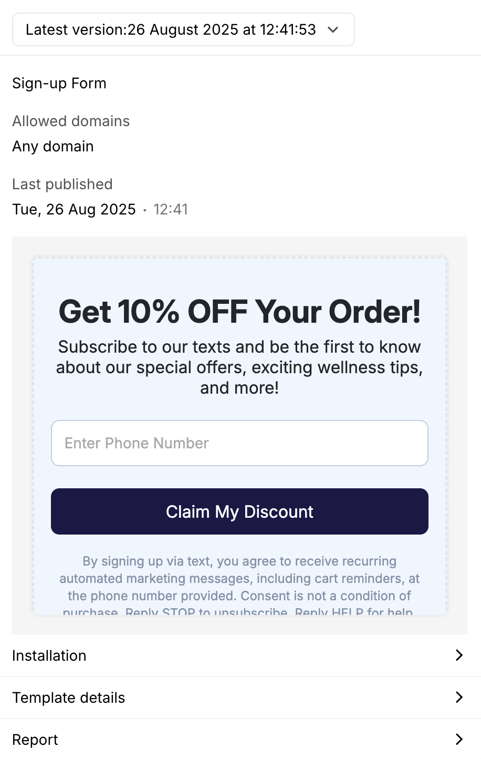Click the 12:41 published time
This screenshot has width=481, height=759.
pos(171,209)
